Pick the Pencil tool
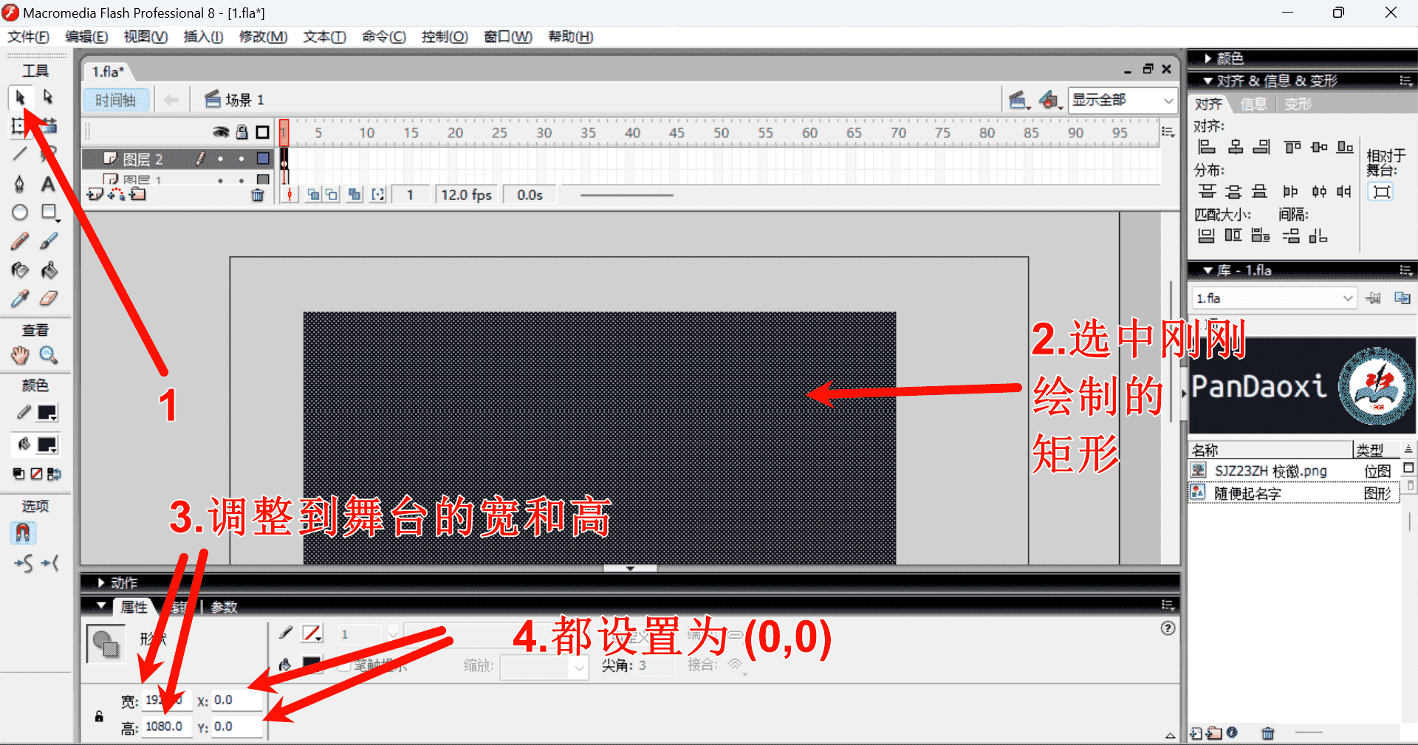The image size is (1418, 745). (20, 241)
